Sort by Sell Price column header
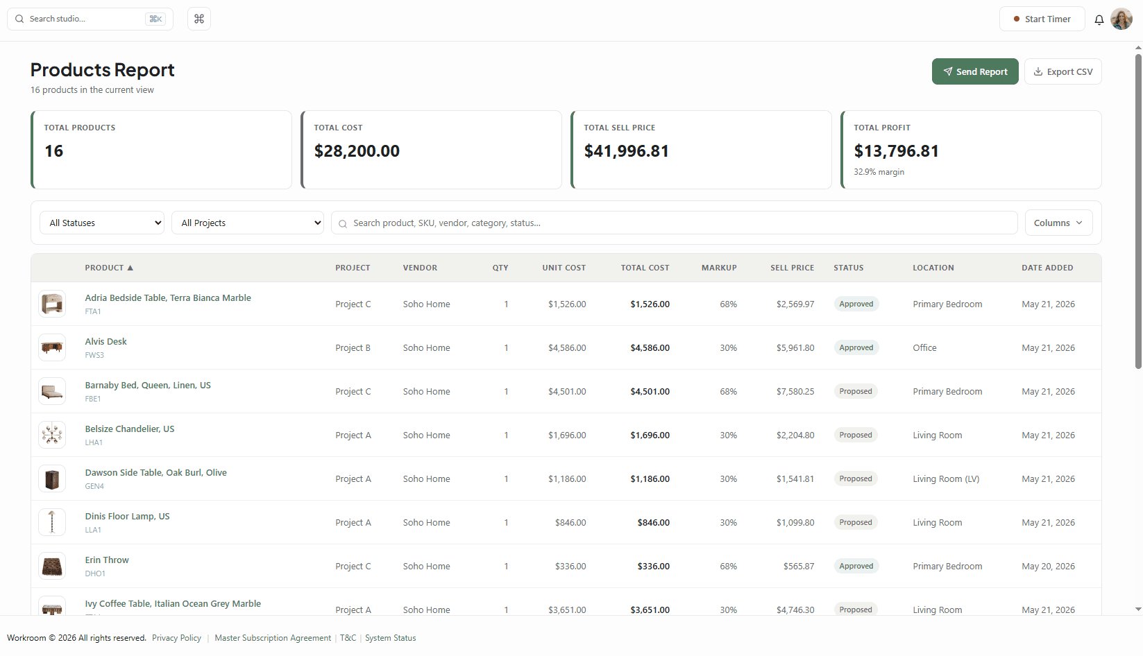Screen dimensions: 1143x656 pyautogui.click(x=792, y=268)
